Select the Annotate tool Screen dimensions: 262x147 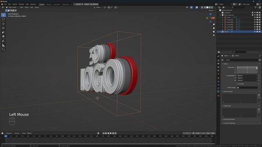click(3, 41)
